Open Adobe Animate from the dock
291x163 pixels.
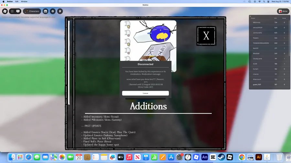(205, 157)
